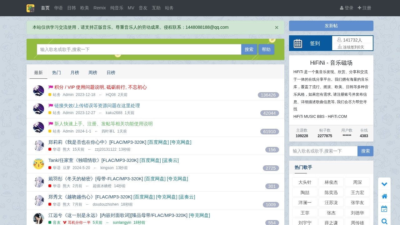Click the HiFiNi site logo icon

click(30, 8)
